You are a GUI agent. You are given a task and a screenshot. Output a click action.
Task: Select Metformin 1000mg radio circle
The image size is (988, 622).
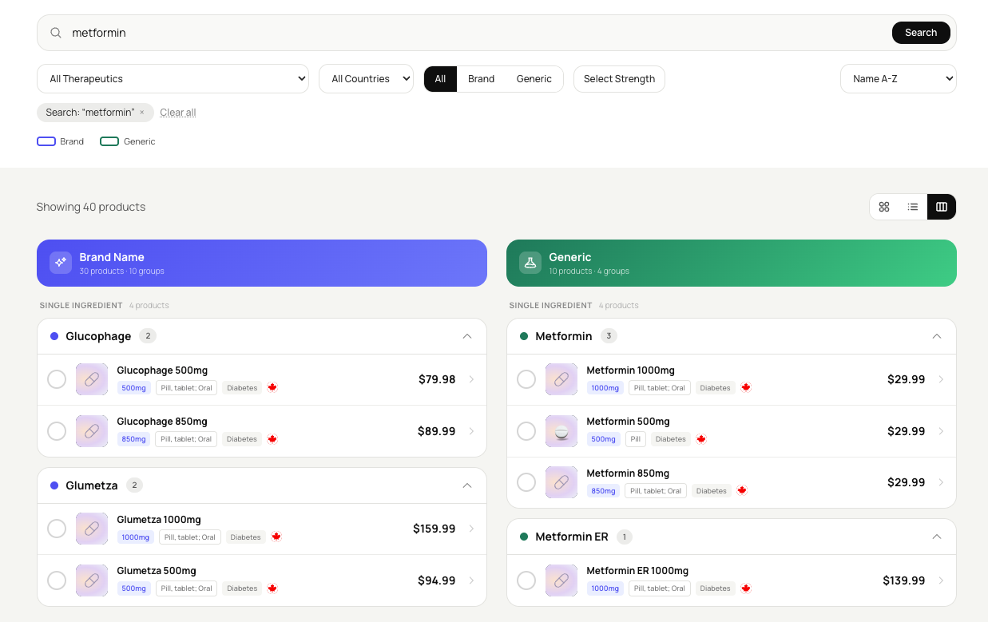tap(526, 379)
